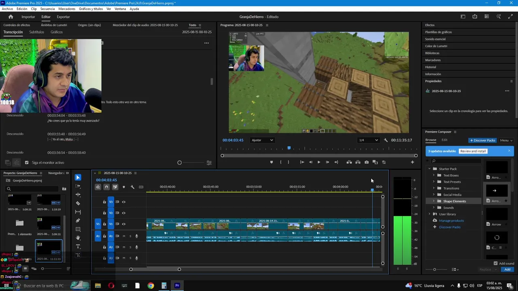Click the Home icon in the header
Image resolution: width=518 pixels, height=291 pixels.
pos(11,17)
